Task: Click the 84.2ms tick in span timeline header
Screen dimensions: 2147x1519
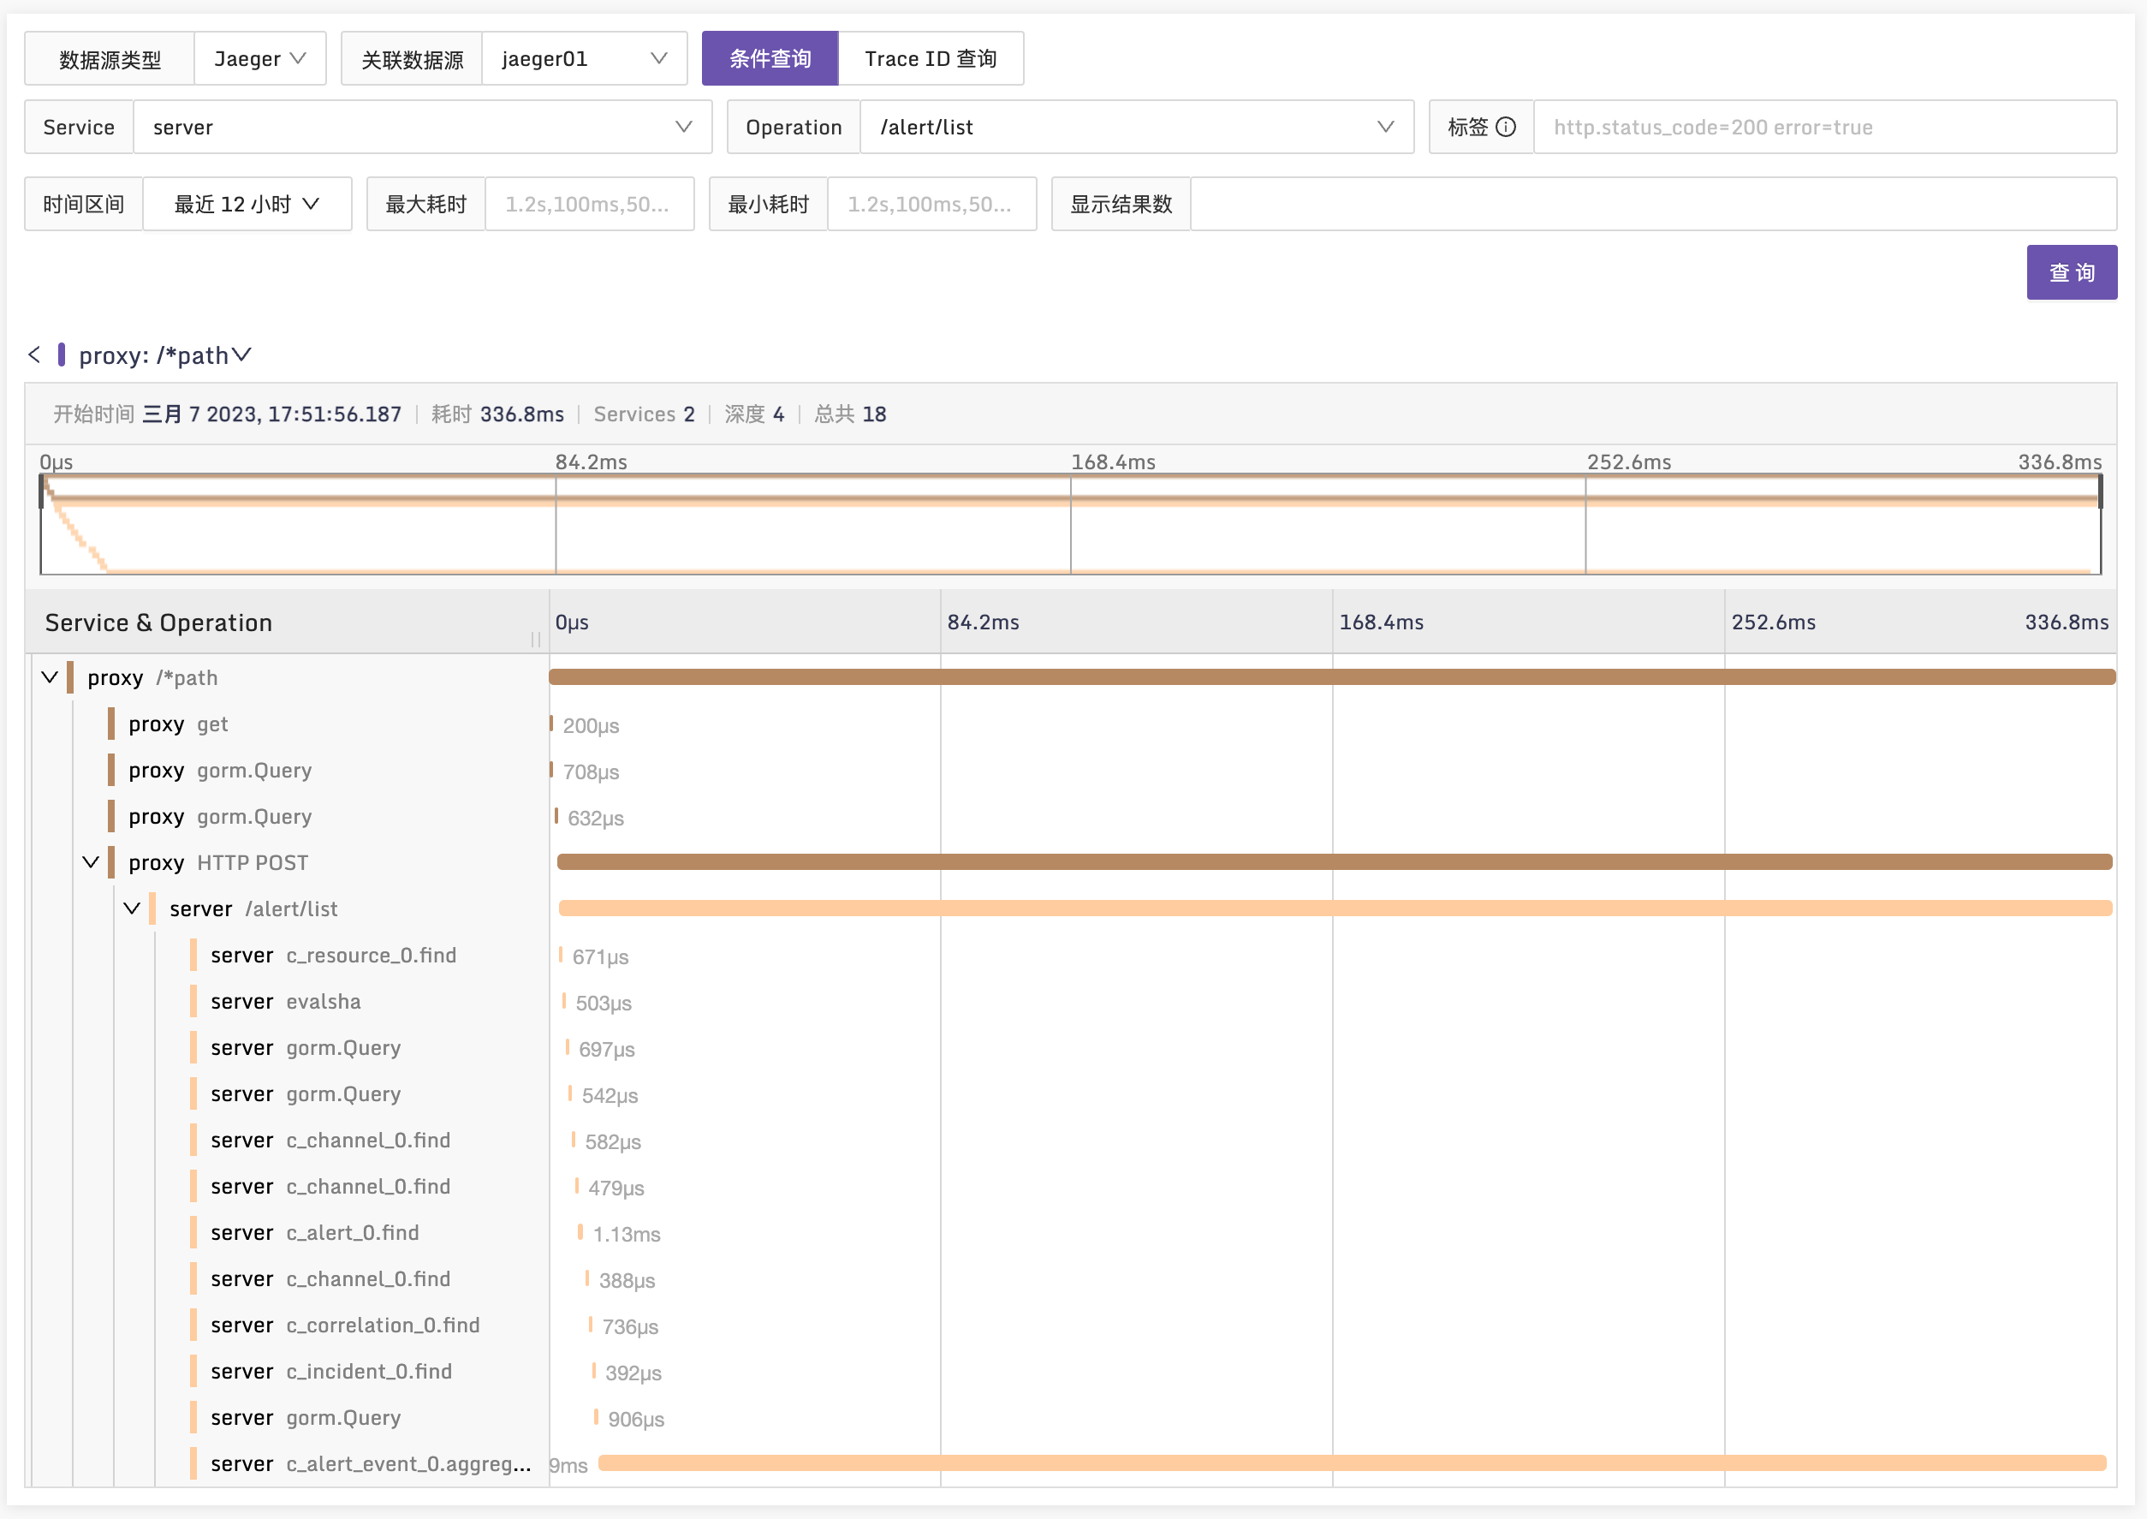Action: coord(983,622)
